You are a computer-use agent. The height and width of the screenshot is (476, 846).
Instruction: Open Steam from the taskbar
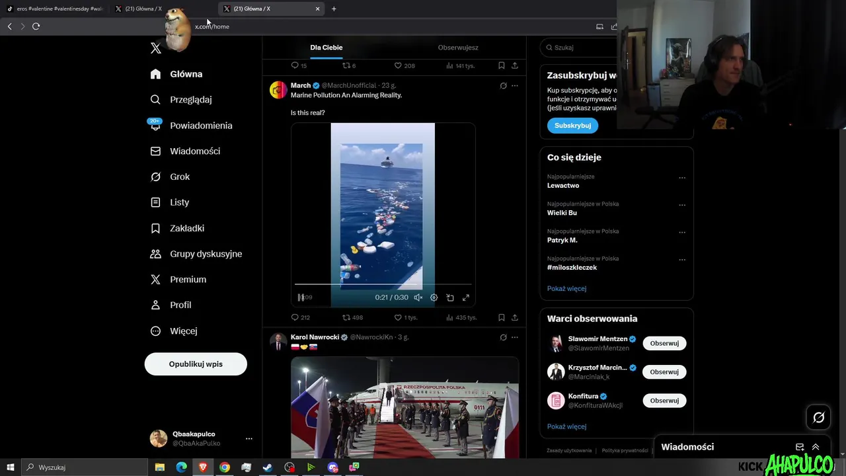(x=268, y=467)
